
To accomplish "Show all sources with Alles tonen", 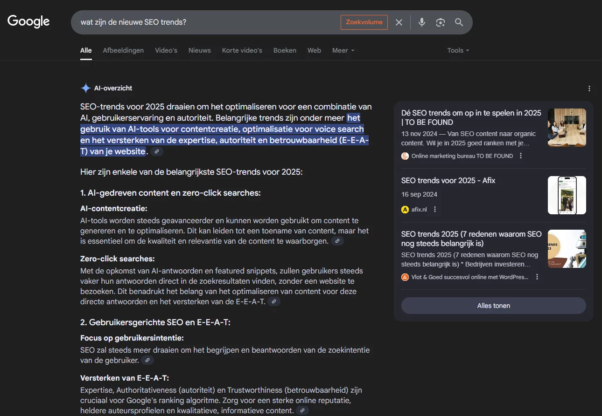I will click(x=494, y=306).
